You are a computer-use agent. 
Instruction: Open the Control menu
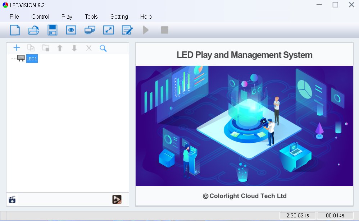[40, 17]
